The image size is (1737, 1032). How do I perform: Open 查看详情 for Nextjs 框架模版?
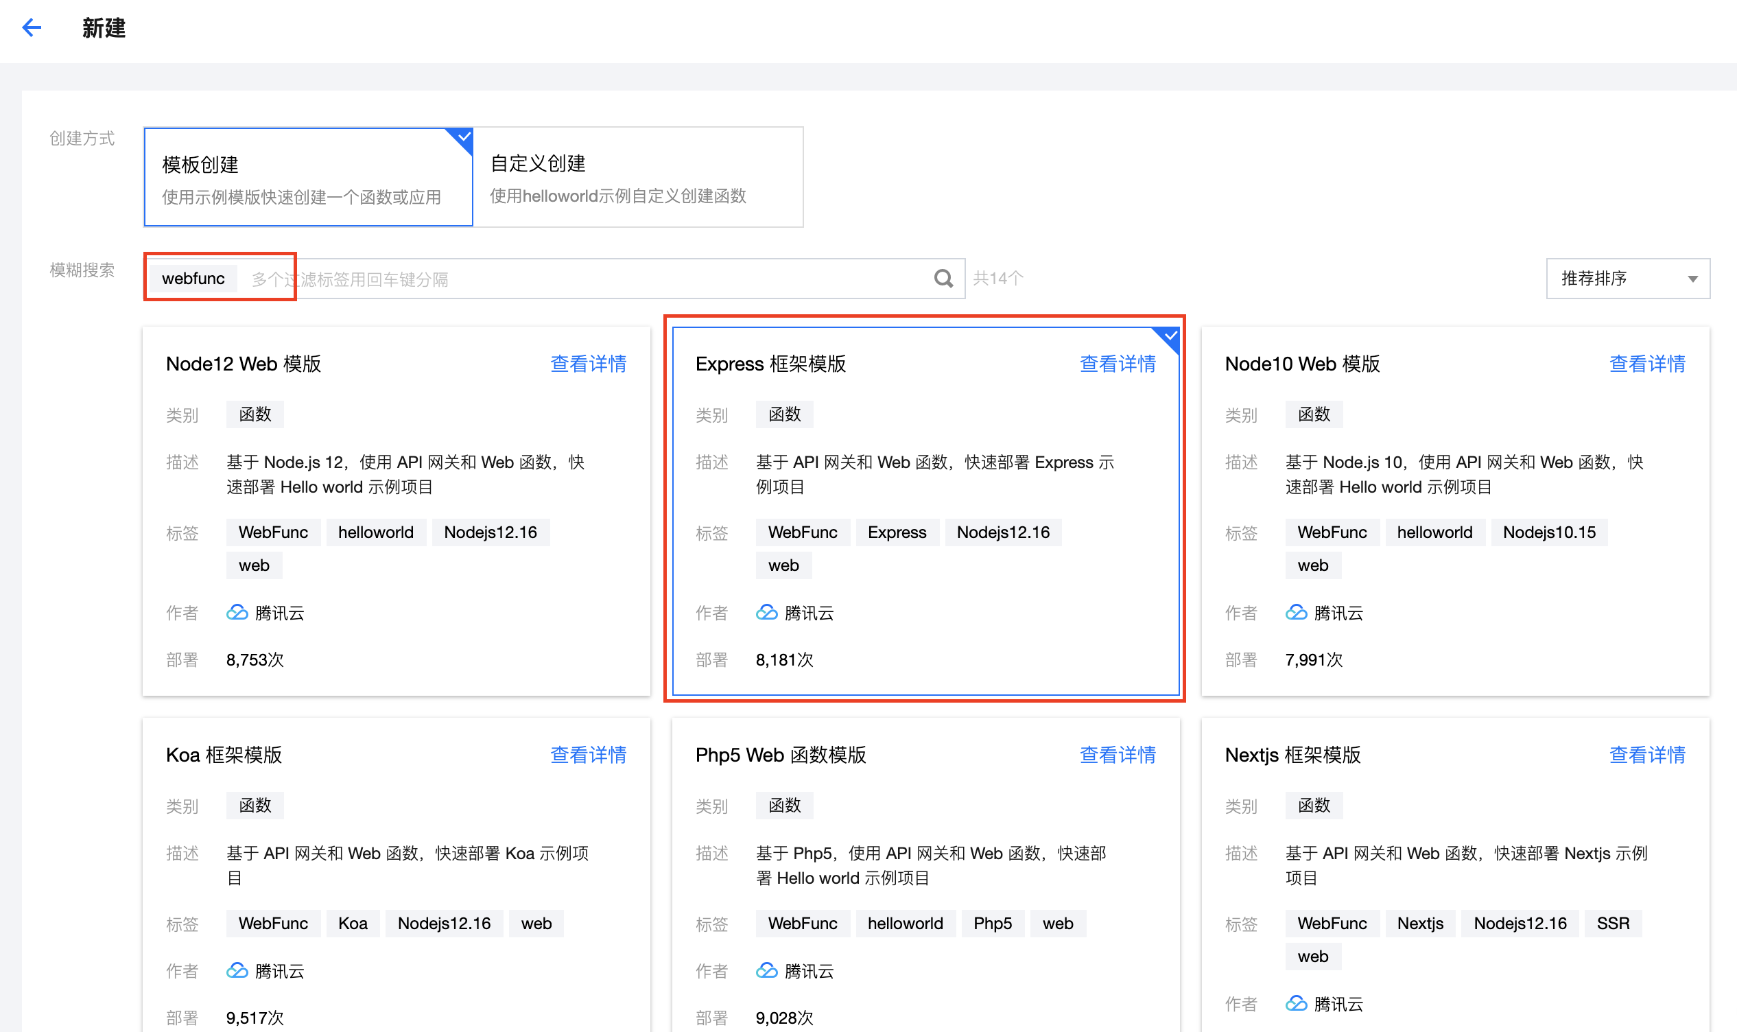pyautogui.click(x=1646, y=755)
